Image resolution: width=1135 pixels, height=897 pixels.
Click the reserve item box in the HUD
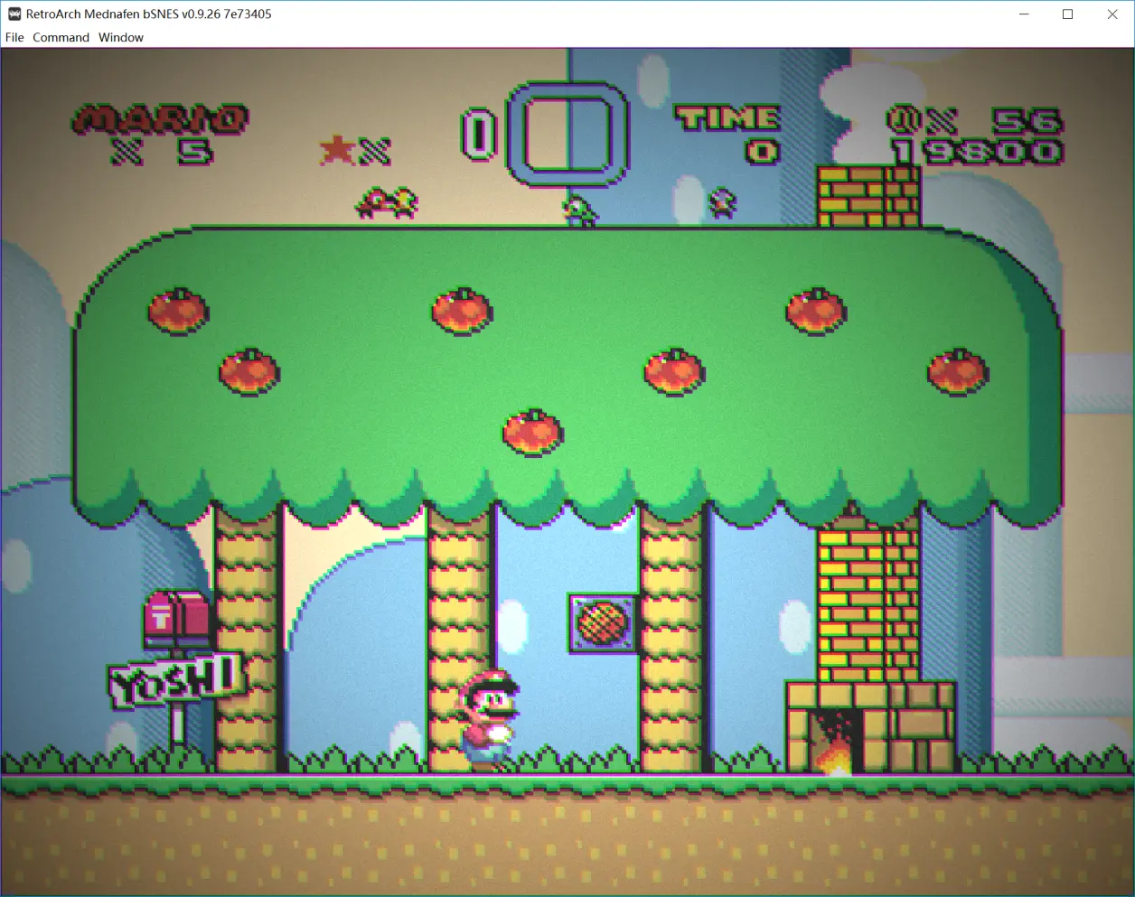point(567,134)
